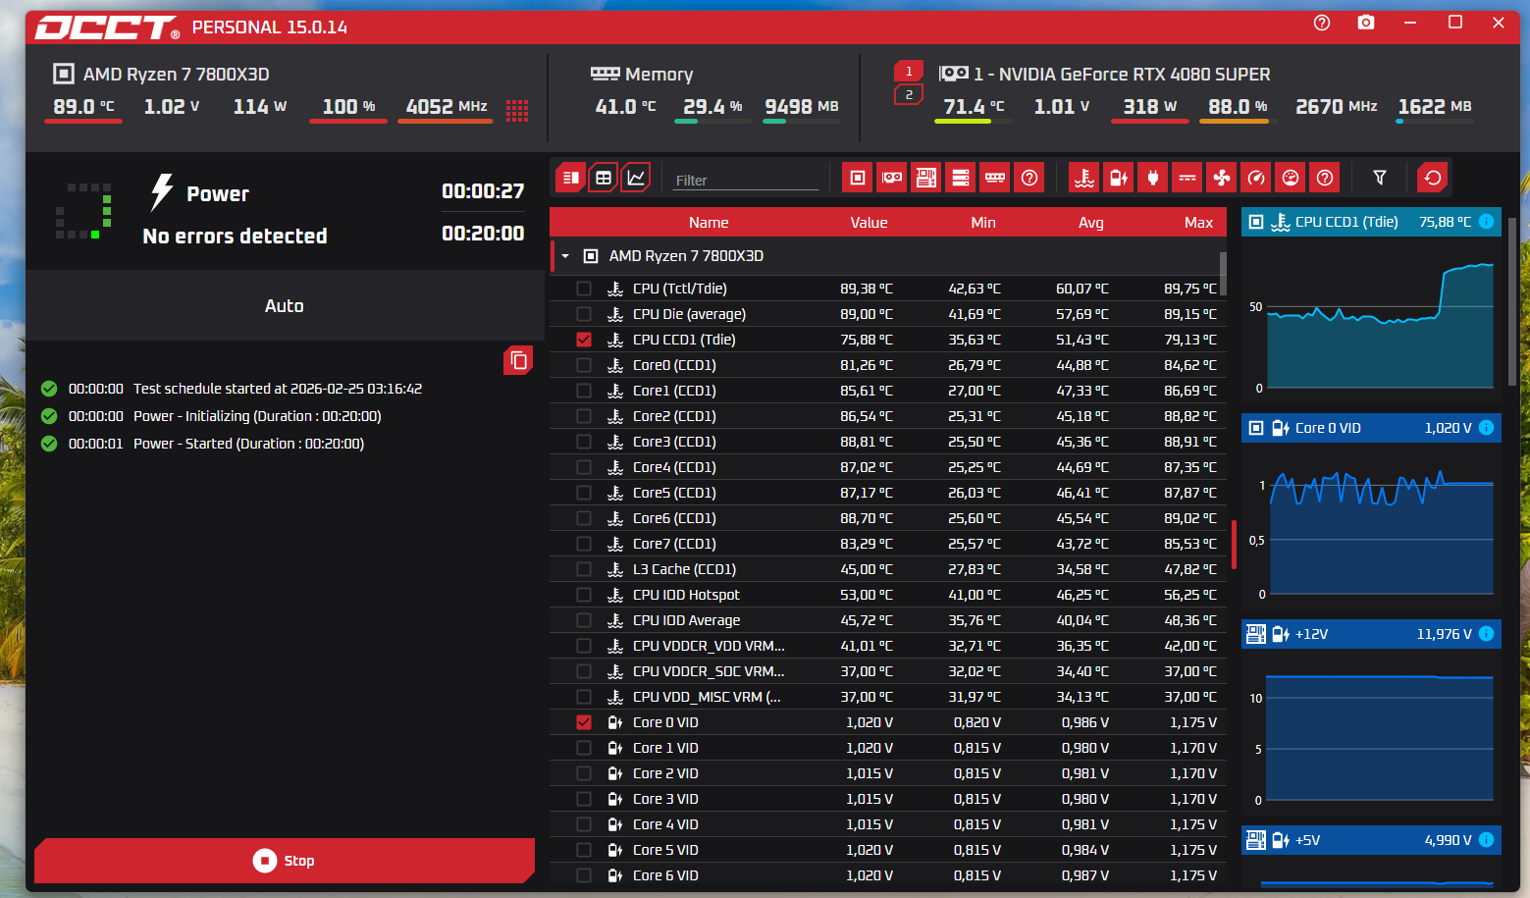This screenshot has width=1530, height=898.
Task: Open the +12V graph header
Action: click(1371, 634)
